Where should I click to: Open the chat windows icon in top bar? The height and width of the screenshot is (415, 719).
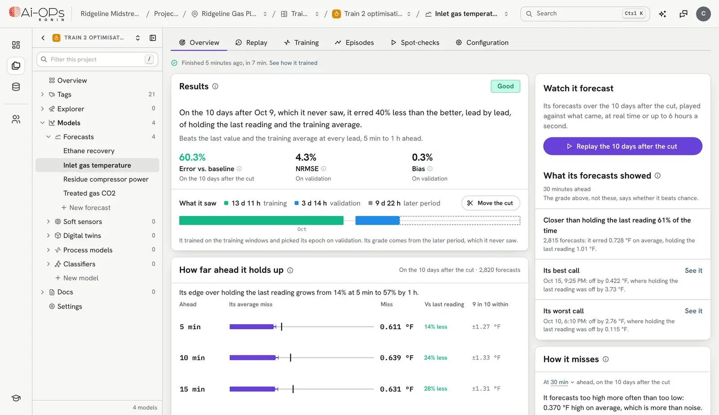683,14
